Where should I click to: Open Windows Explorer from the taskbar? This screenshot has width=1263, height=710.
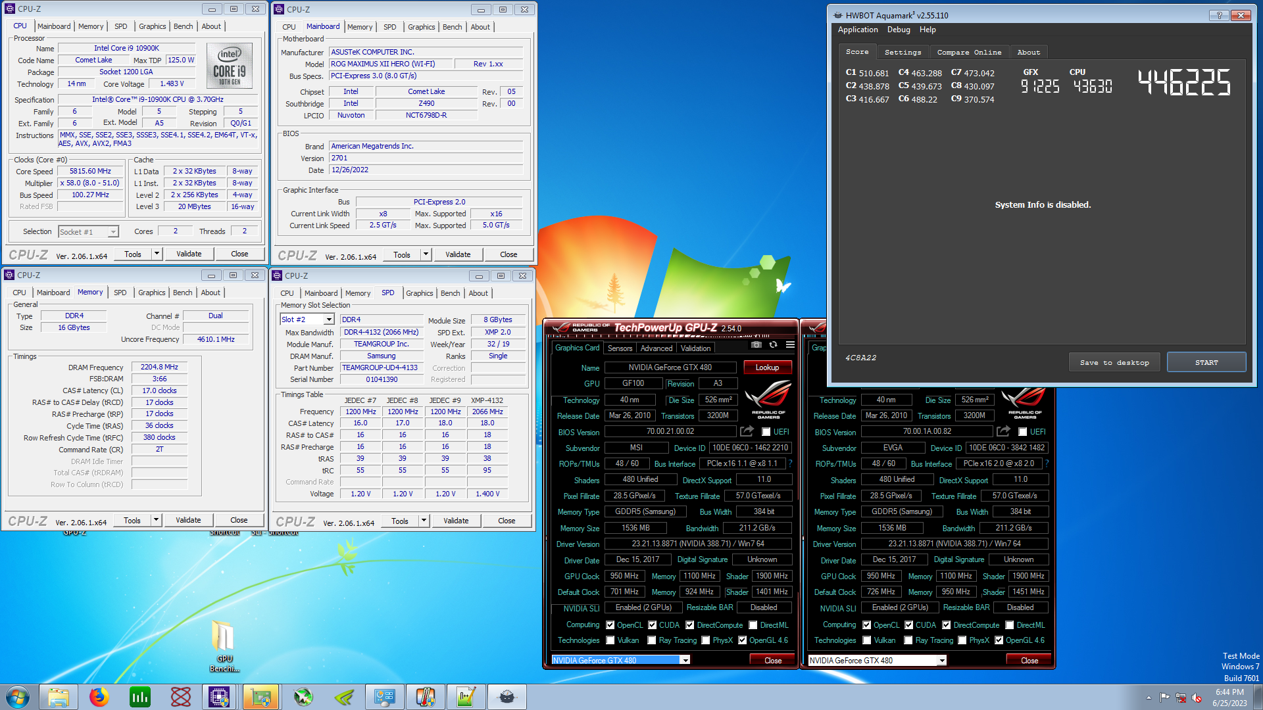pyautogui.click(x=59, y=697)
